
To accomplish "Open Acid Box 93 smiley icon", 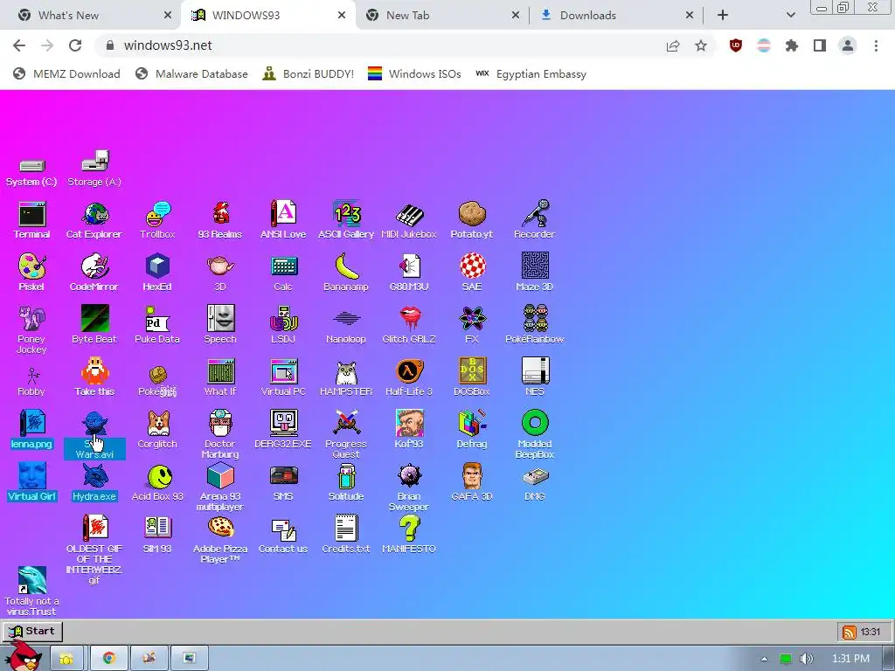I will pos(157,482).
